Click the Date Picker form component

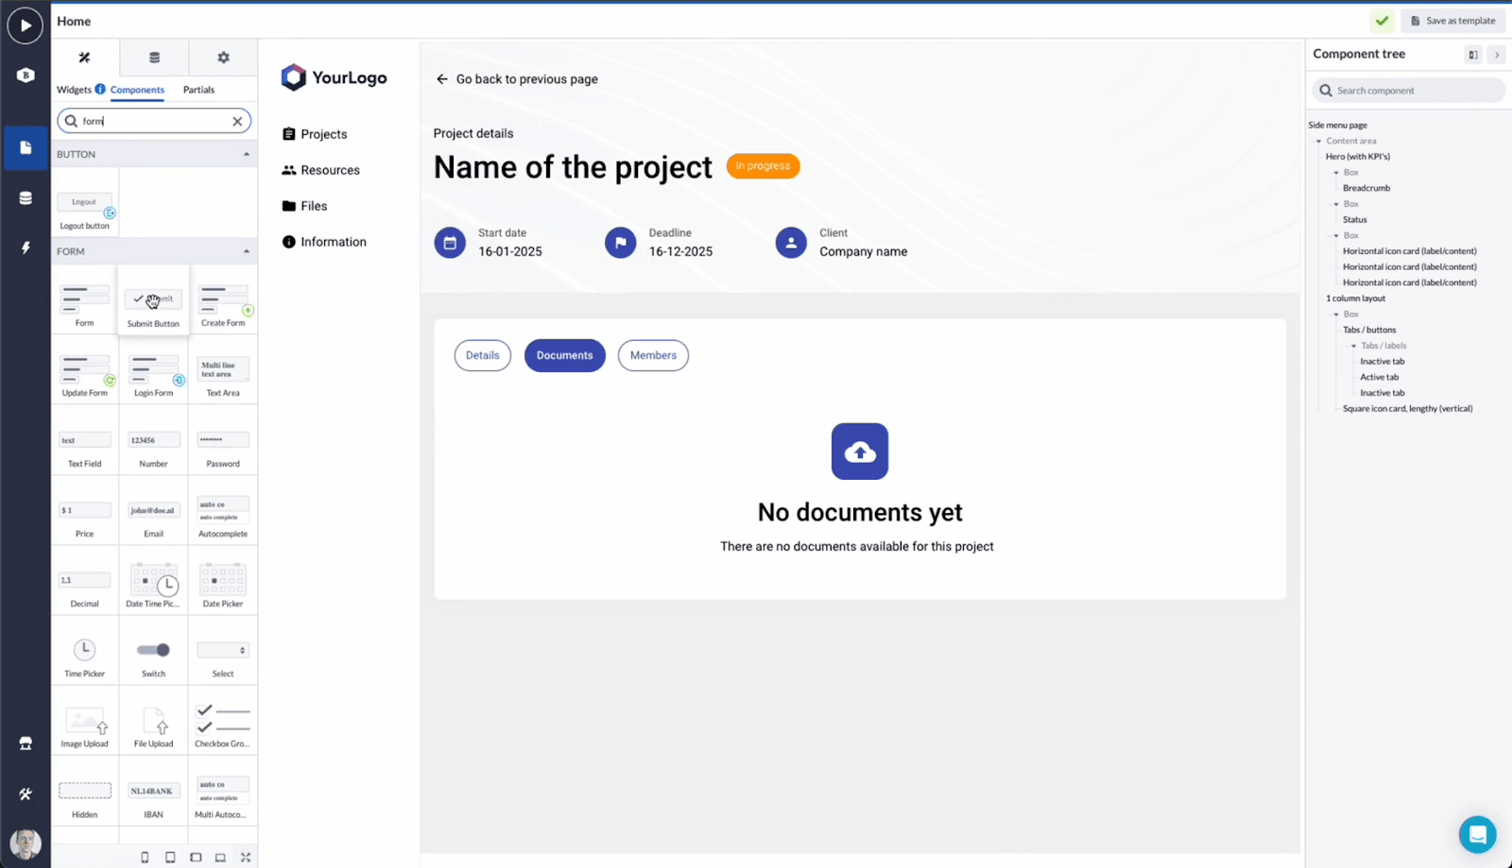click(x=222, y=581)
